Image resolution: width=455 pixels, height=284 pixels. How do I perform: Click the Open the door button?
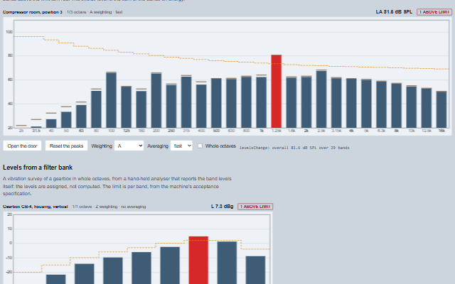[x=22, y=146]
